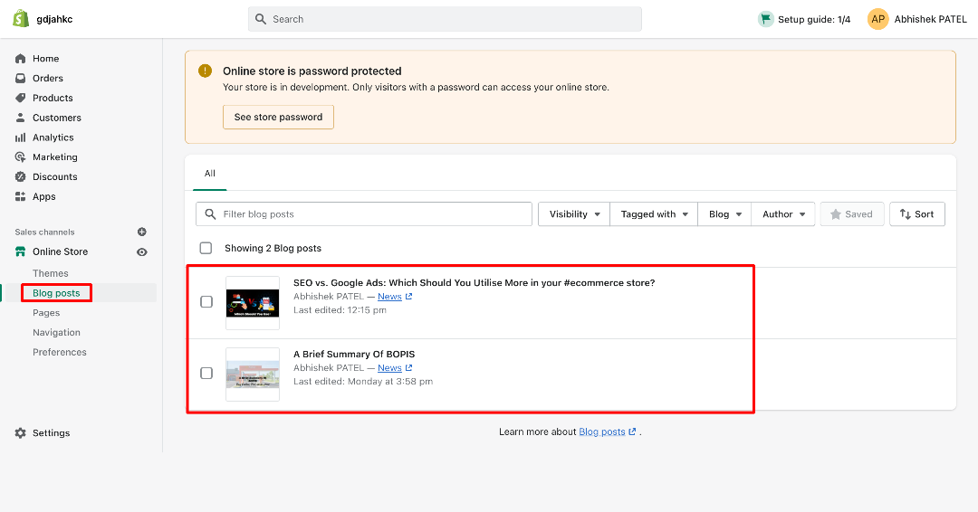This screenshot has height=512, width=978.
Task: Click the Setup guide flag icon
Action: tap(765, 19)
